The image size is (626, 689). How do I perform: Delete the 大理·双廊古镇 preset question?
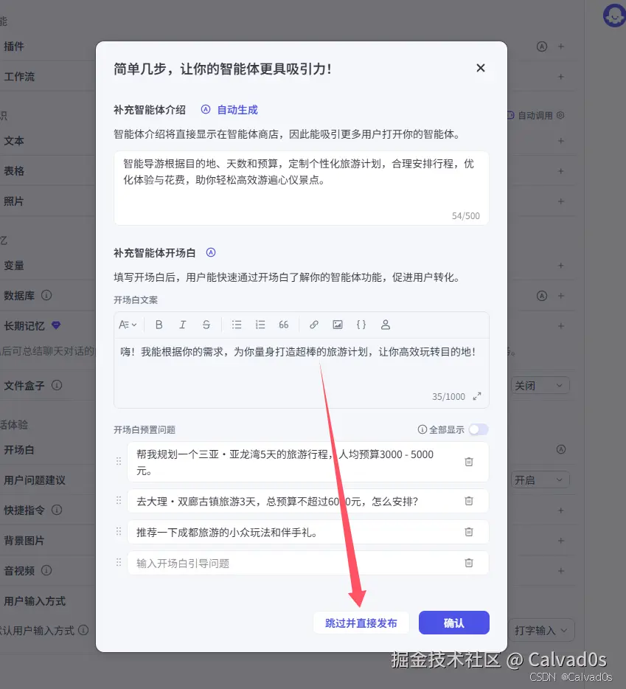pos(469,501)
